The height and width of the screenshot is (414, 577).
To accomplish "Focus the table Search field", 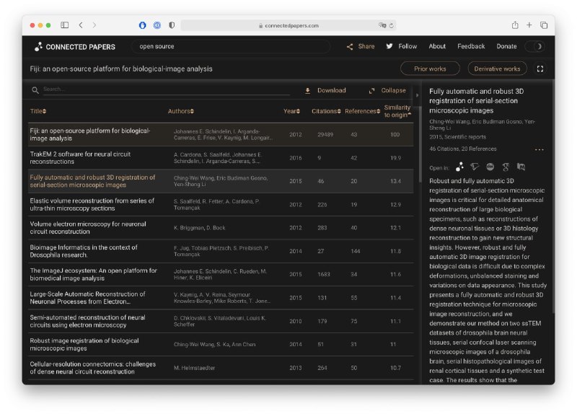I will [x=167, y=89].
